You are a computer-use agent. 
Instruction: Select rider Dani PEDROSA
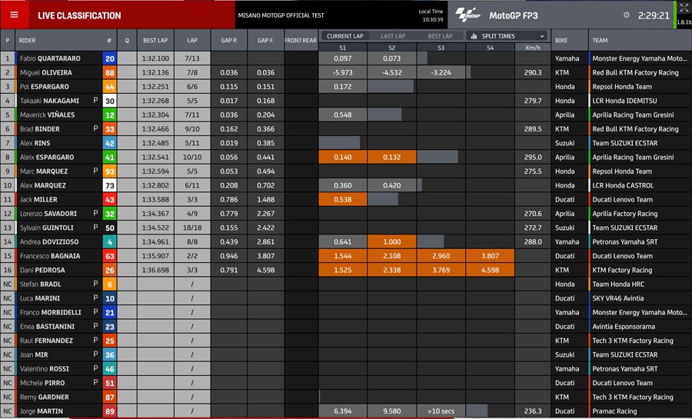[x=42, y=270]
